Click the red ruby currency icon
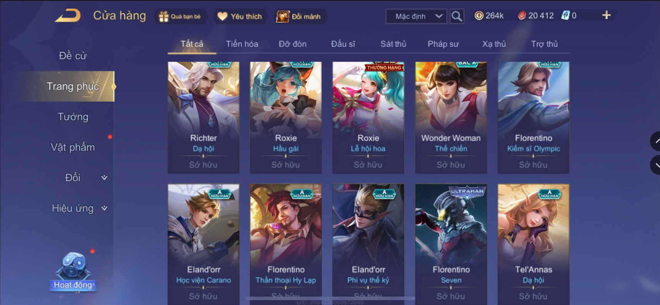 pos(522,15)
